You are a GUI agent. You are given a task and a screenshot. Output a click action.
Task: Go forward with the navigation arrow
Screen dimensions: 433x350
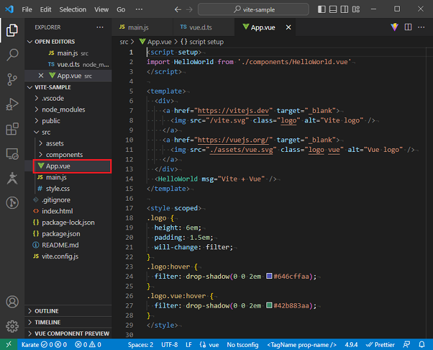[189, 10]
